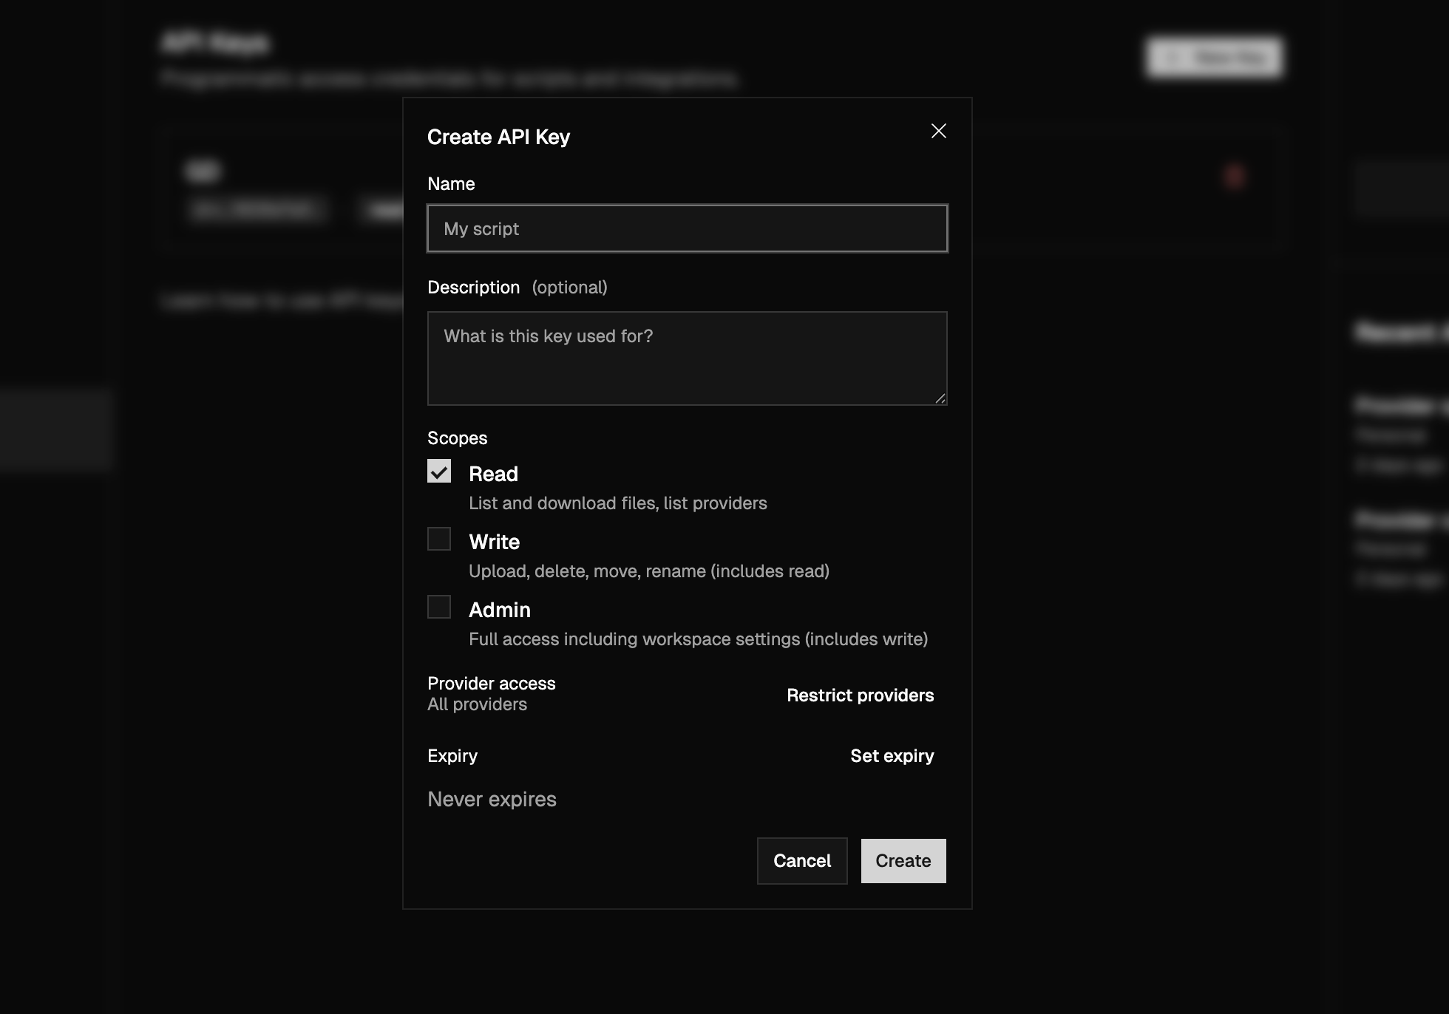
Task: Focus the Description text area
Action: pyautogui.click(x=687, y=358)
